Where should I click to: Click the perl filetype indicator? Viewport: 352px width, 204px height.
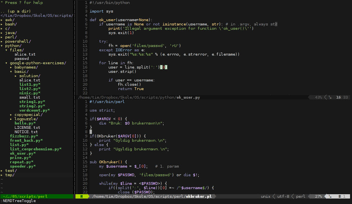click(x=300, y=197)
